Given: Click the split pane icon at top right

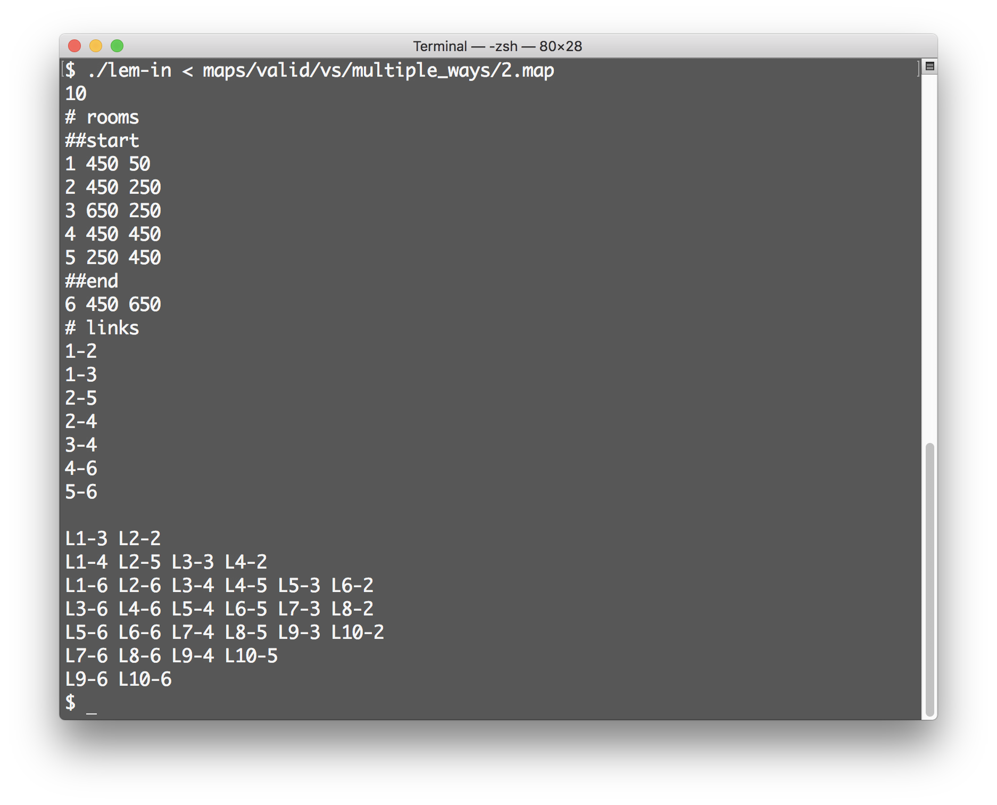Looking at the screenshot, I should tap(929, 66).
